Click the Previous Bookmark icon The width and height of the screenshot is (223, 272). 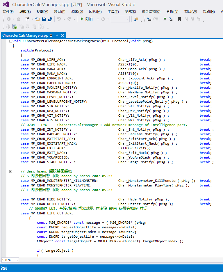click(x=186, y=19)
